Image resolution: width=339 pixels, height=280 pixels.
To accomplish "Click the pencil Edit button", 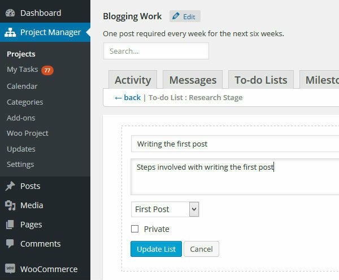I will (x=184, y=16).
